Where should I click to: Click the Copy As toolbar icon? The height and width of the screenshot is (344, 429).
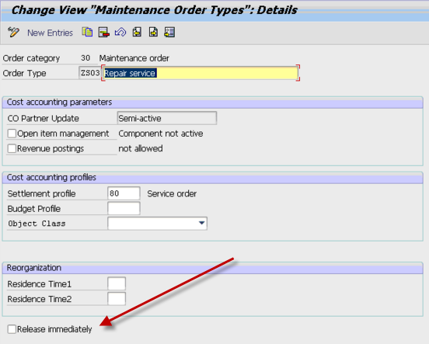click(87, 33)
